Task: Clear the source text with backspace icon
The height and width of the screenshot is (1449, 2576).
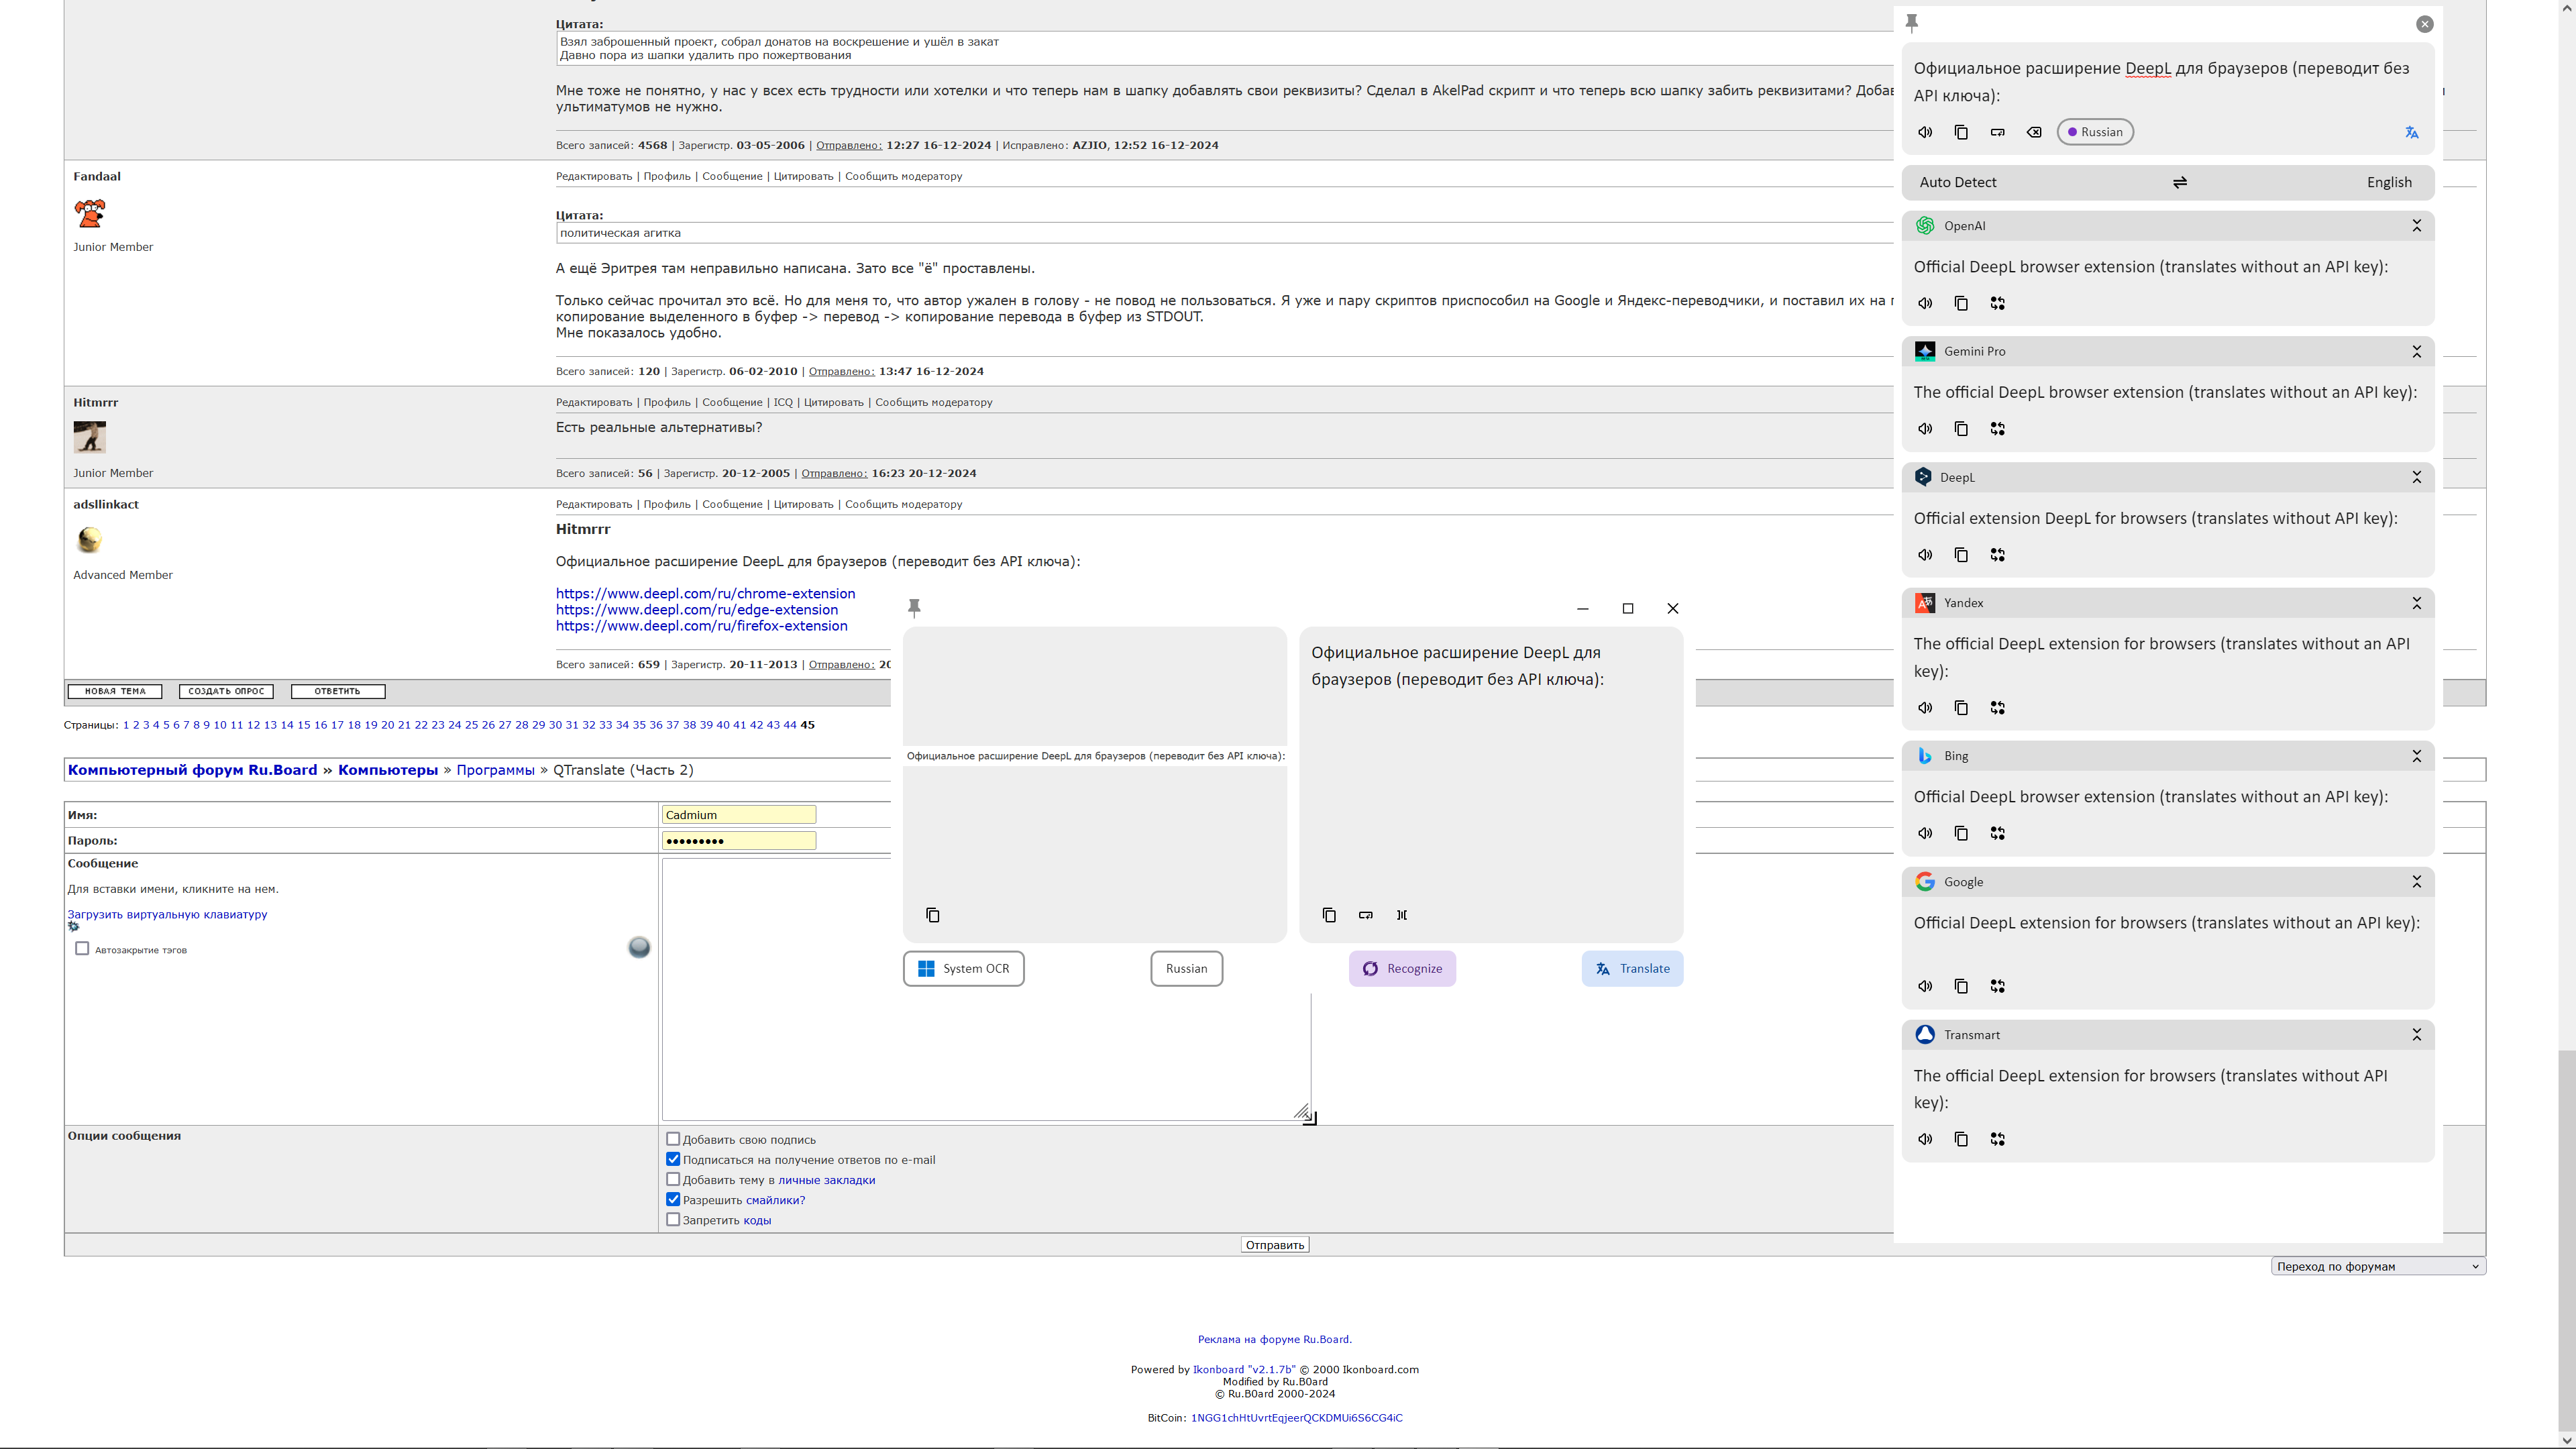Action: click(x=2034, y=132)
